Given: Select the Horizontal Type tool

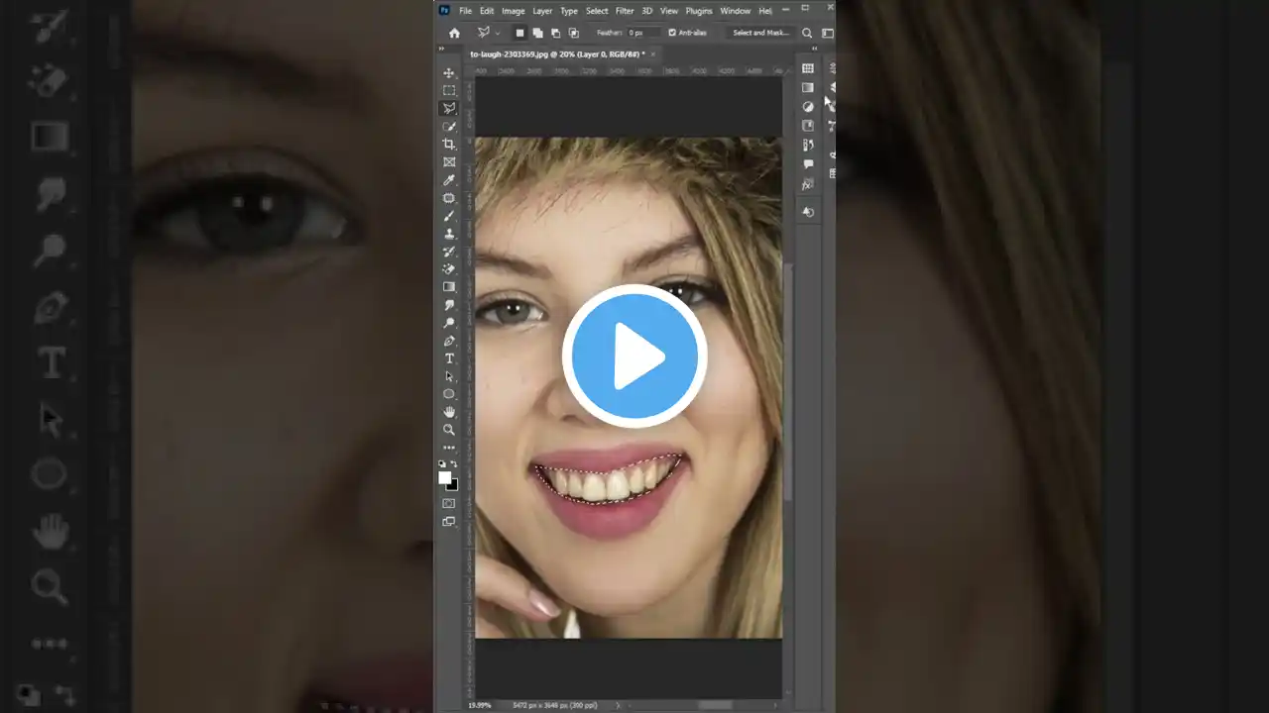Looking at the screenshot, I should coord(449,358).
